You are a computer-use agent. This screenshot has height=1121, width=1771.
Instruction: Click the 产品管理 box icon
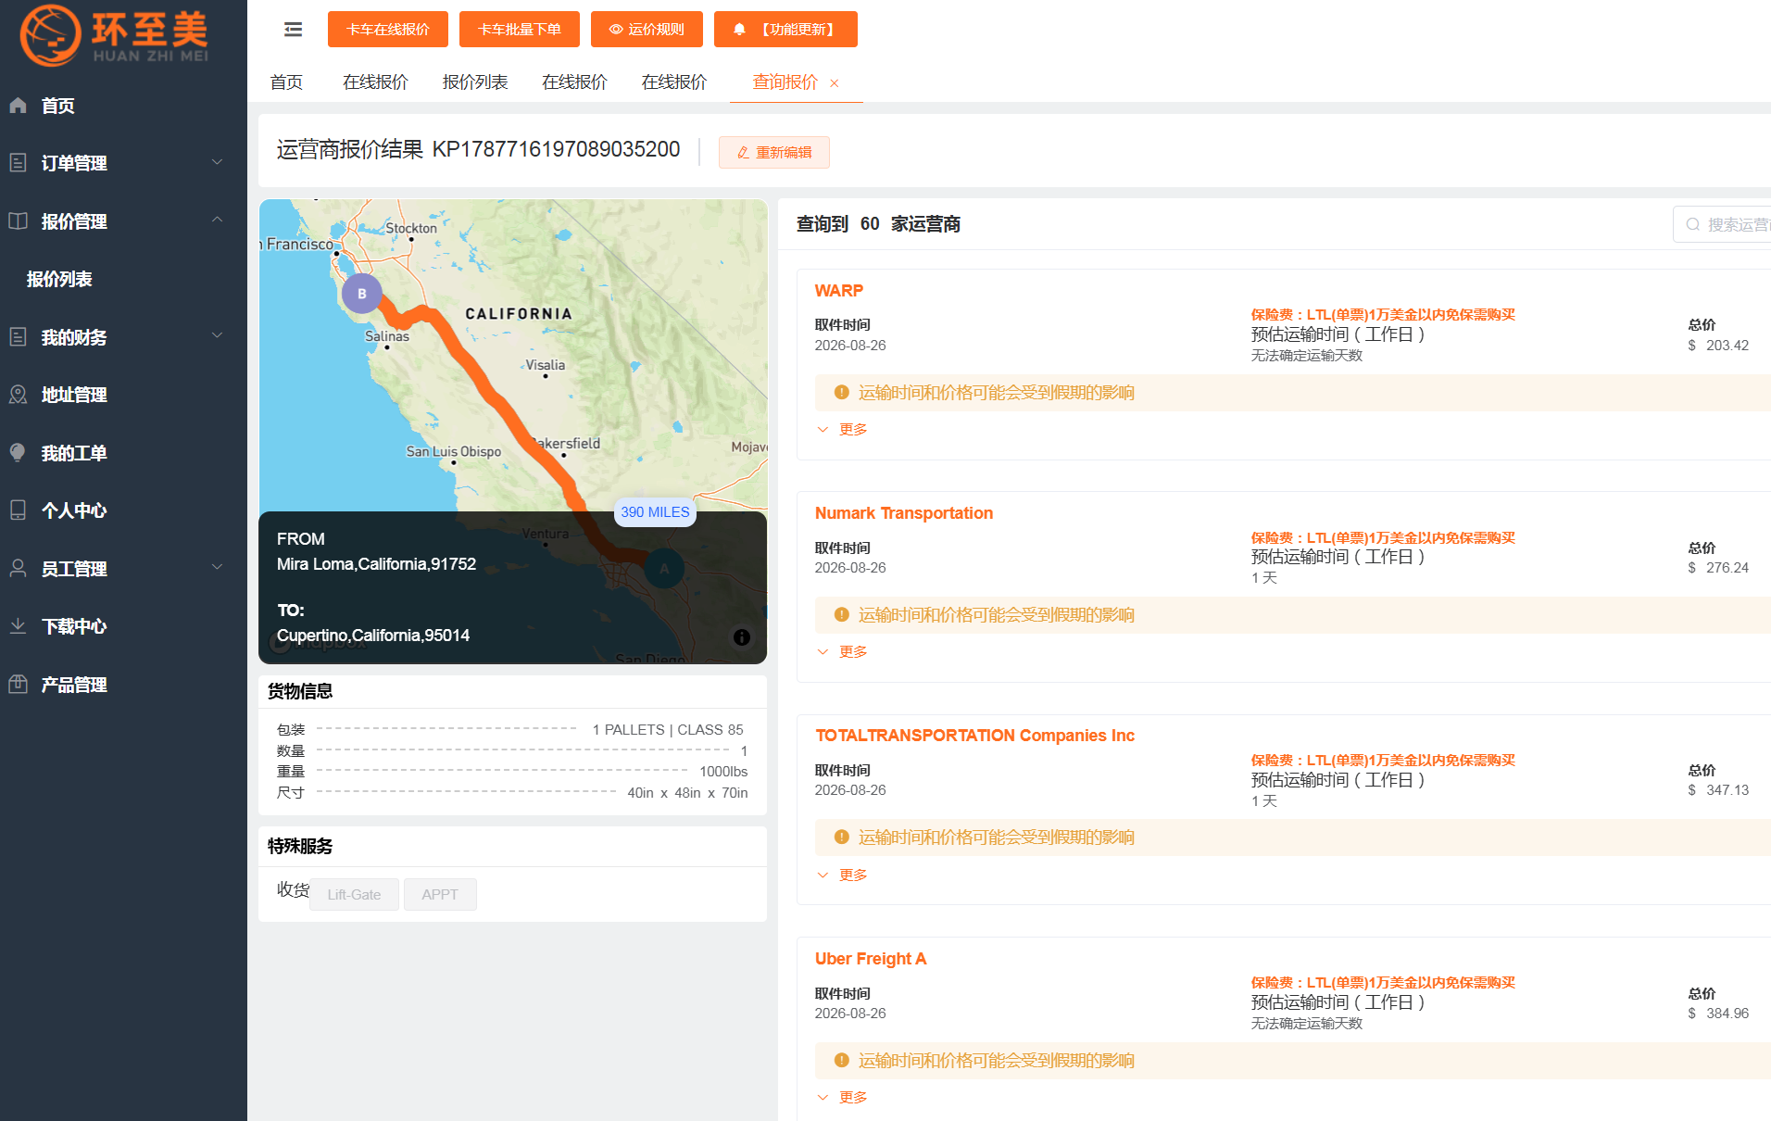tap(18, 685)
